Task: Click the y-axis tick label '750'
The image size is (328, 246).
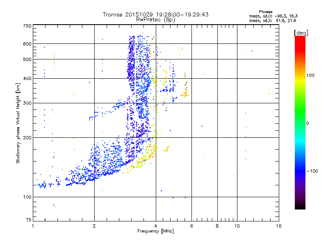Action: [x=27, y=26]
